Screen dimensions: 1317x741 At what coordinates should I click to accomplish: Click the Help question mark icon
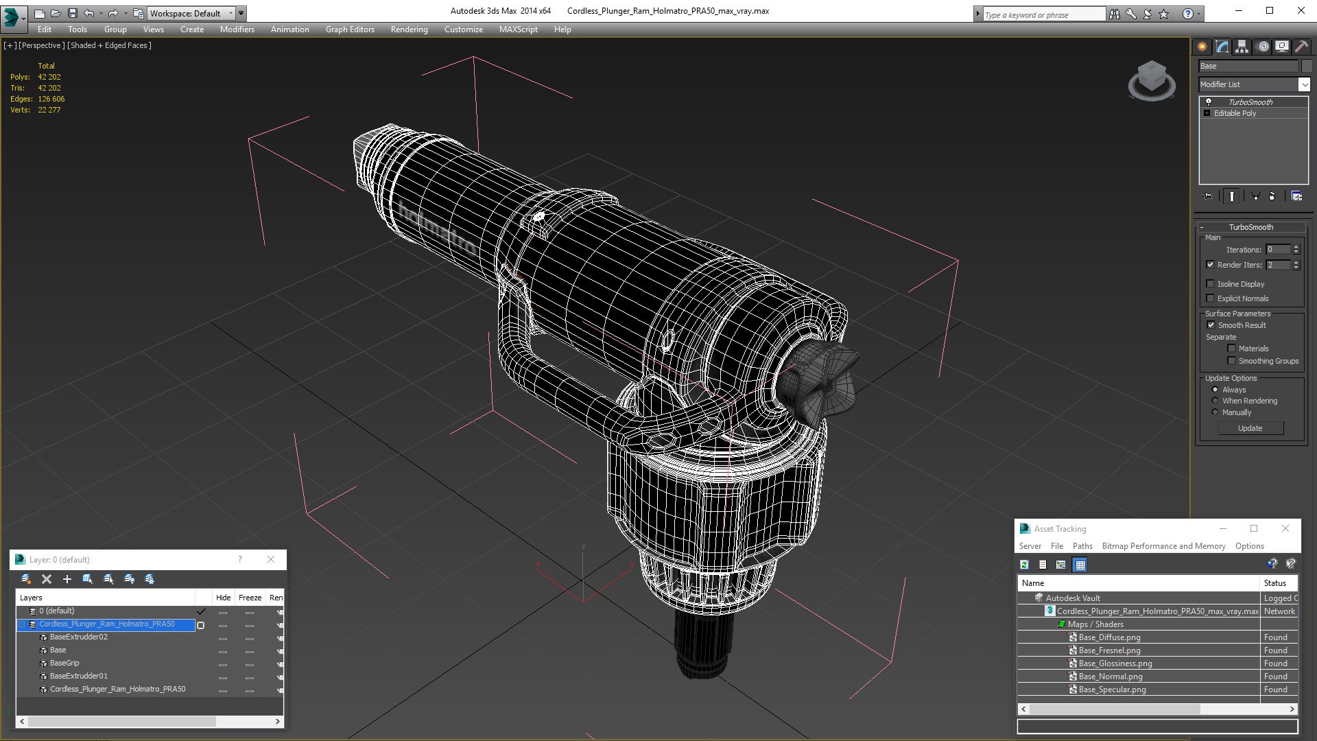click(x=1187, y=14)
